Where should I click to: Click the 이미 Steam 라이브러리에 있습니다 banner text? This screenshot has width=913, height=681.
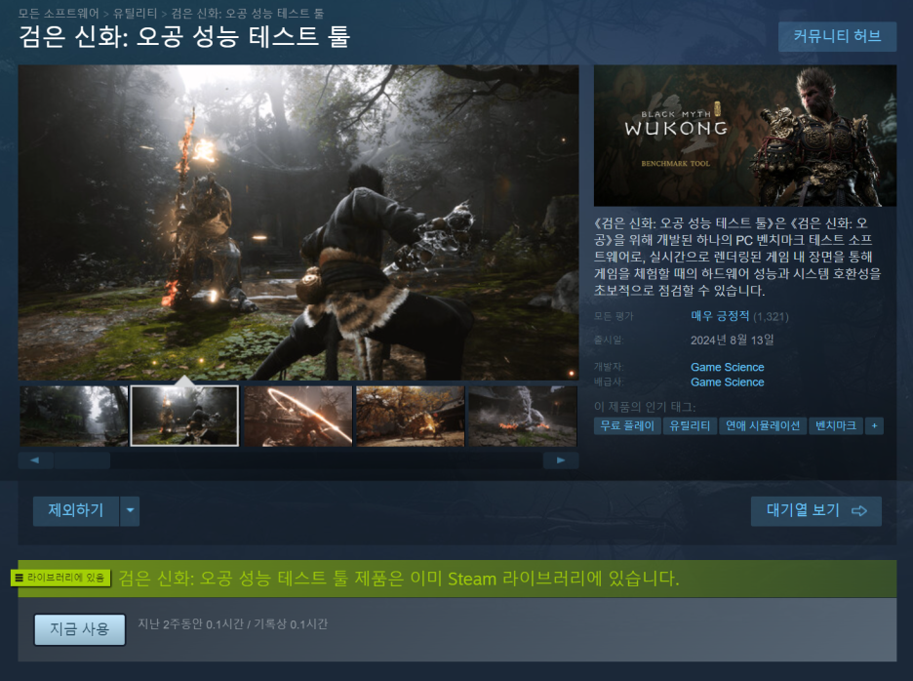pos(544,579)
